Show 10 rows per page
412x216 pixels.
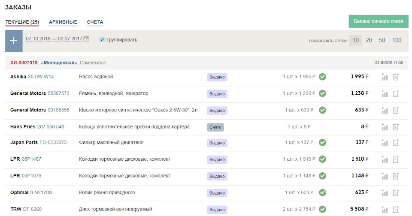pyautogui.click(x=356, y=40)
